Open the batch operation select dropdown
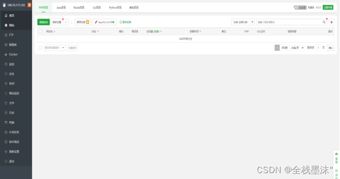Viewport: 340px width, 179px height. (54, 48)
